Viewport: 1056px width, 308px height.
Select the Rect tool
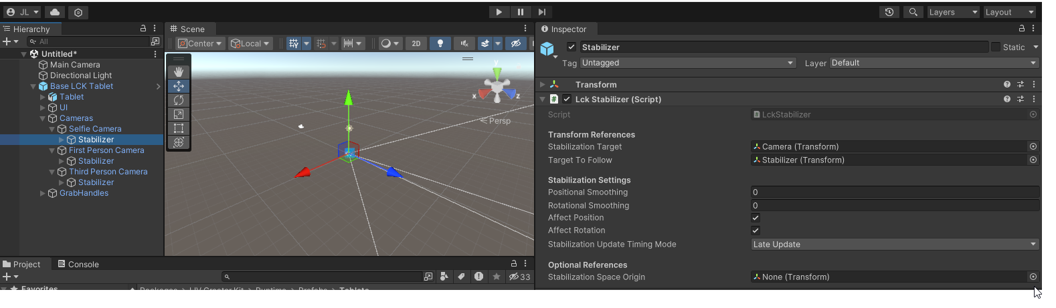point(179,128)
